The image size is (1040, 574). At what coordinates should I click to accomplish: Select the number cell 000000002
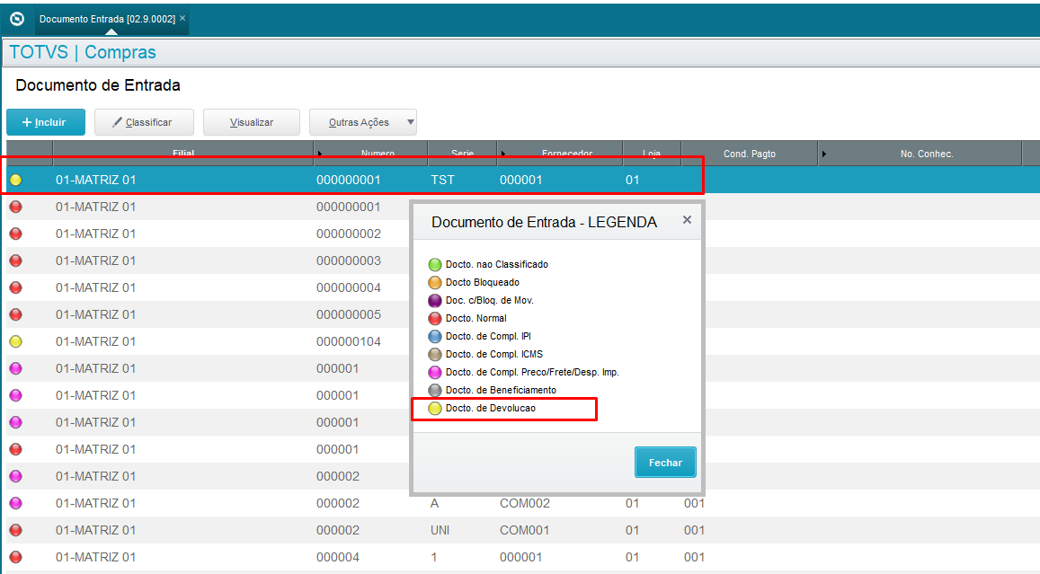point(348,234)
